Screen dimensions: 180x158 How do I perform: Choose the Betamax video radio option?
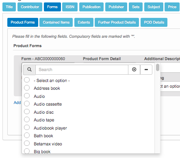coord(27,143)
